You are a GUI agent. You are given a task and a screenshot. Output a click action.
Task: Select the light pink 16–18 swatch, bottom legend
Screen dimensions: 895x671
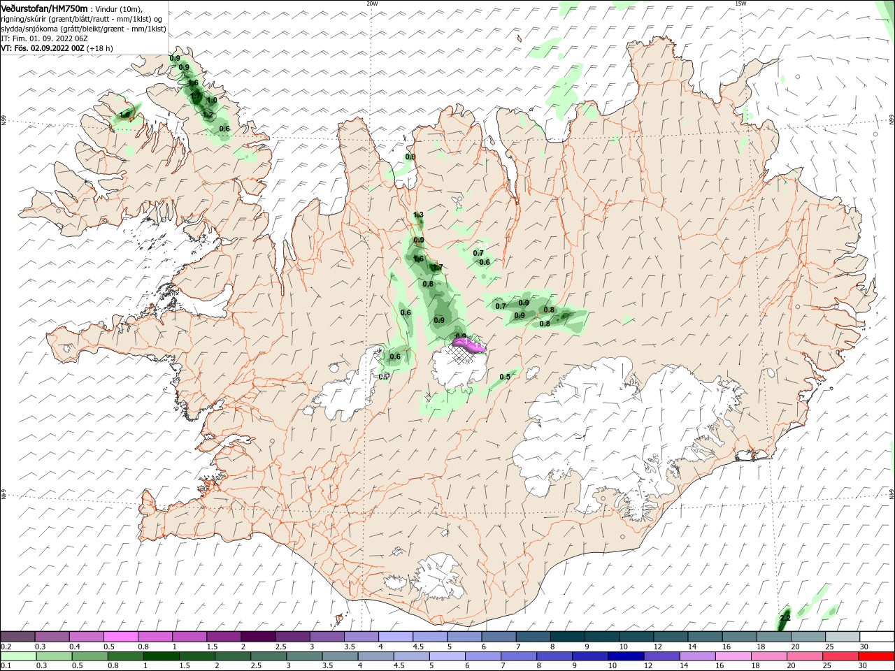[733, 656]
